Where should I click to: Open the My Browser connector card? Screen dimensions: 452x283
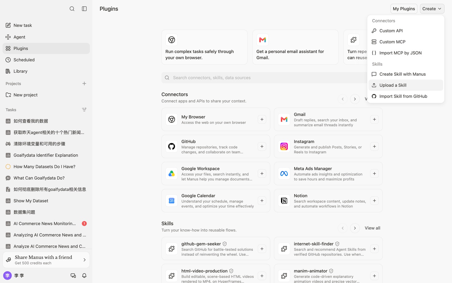[x=216, y=119]
